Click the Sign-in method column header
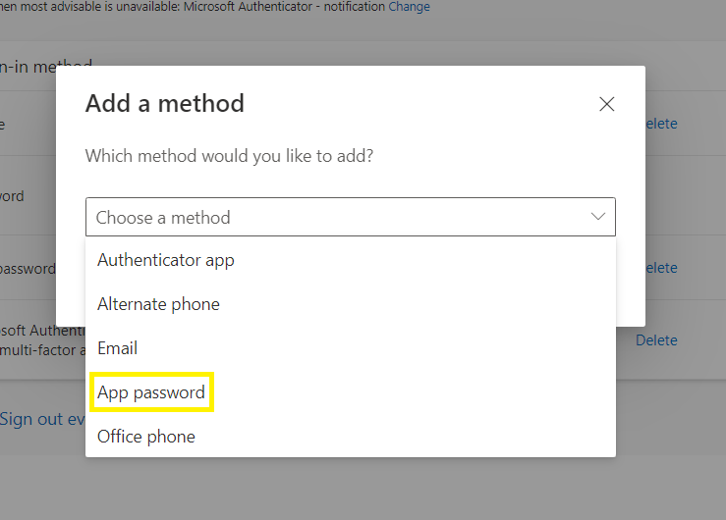This screenshot has height=520, width=726. click(46, 67)
